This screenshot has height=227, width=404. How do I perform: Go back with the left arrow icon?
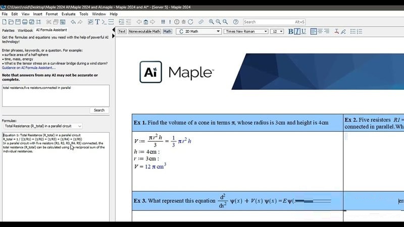pos(139,22)
